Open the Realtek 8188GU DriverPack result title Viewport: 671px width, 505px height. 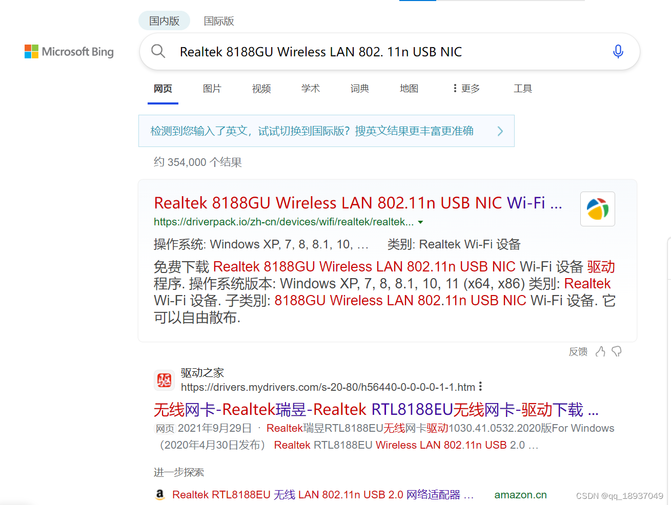[358, 203]
